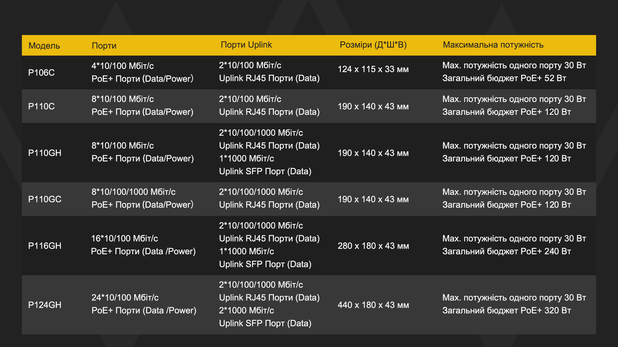The height and width of the screenshot is (347, 618).
Task: Select the P106C model cell
Action: (x=41, y=73)
